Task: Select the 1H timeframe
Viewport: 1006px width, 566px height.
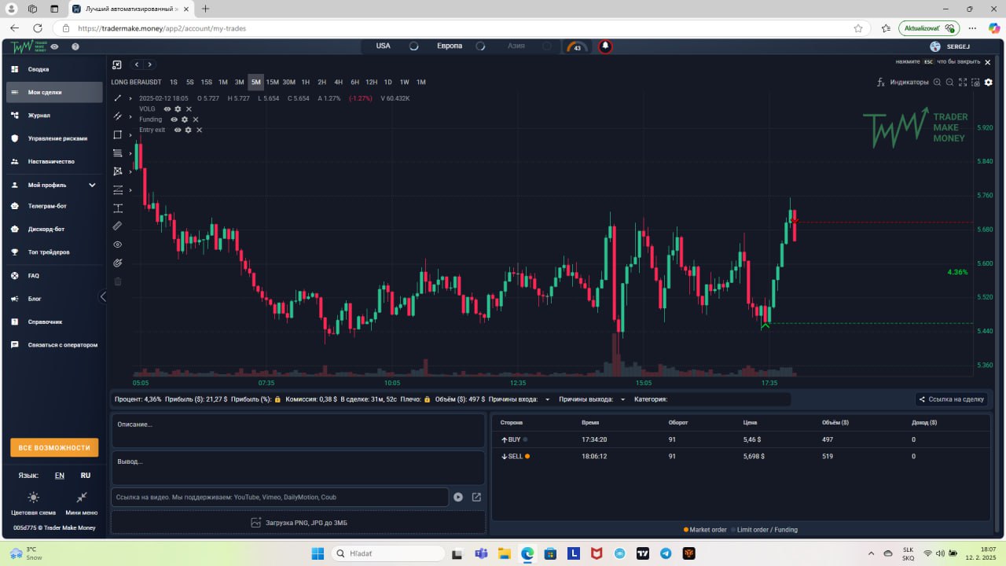Action: click(x=305, y=82)
